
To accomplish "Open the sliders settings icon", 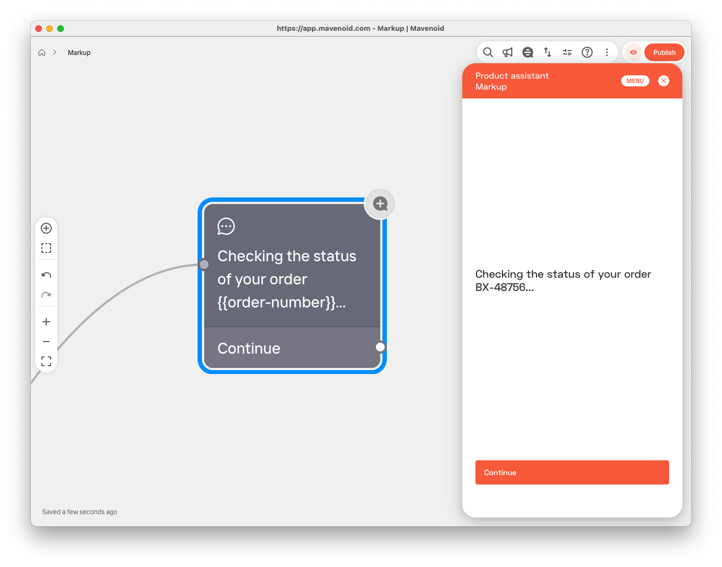I will [567, 52].
